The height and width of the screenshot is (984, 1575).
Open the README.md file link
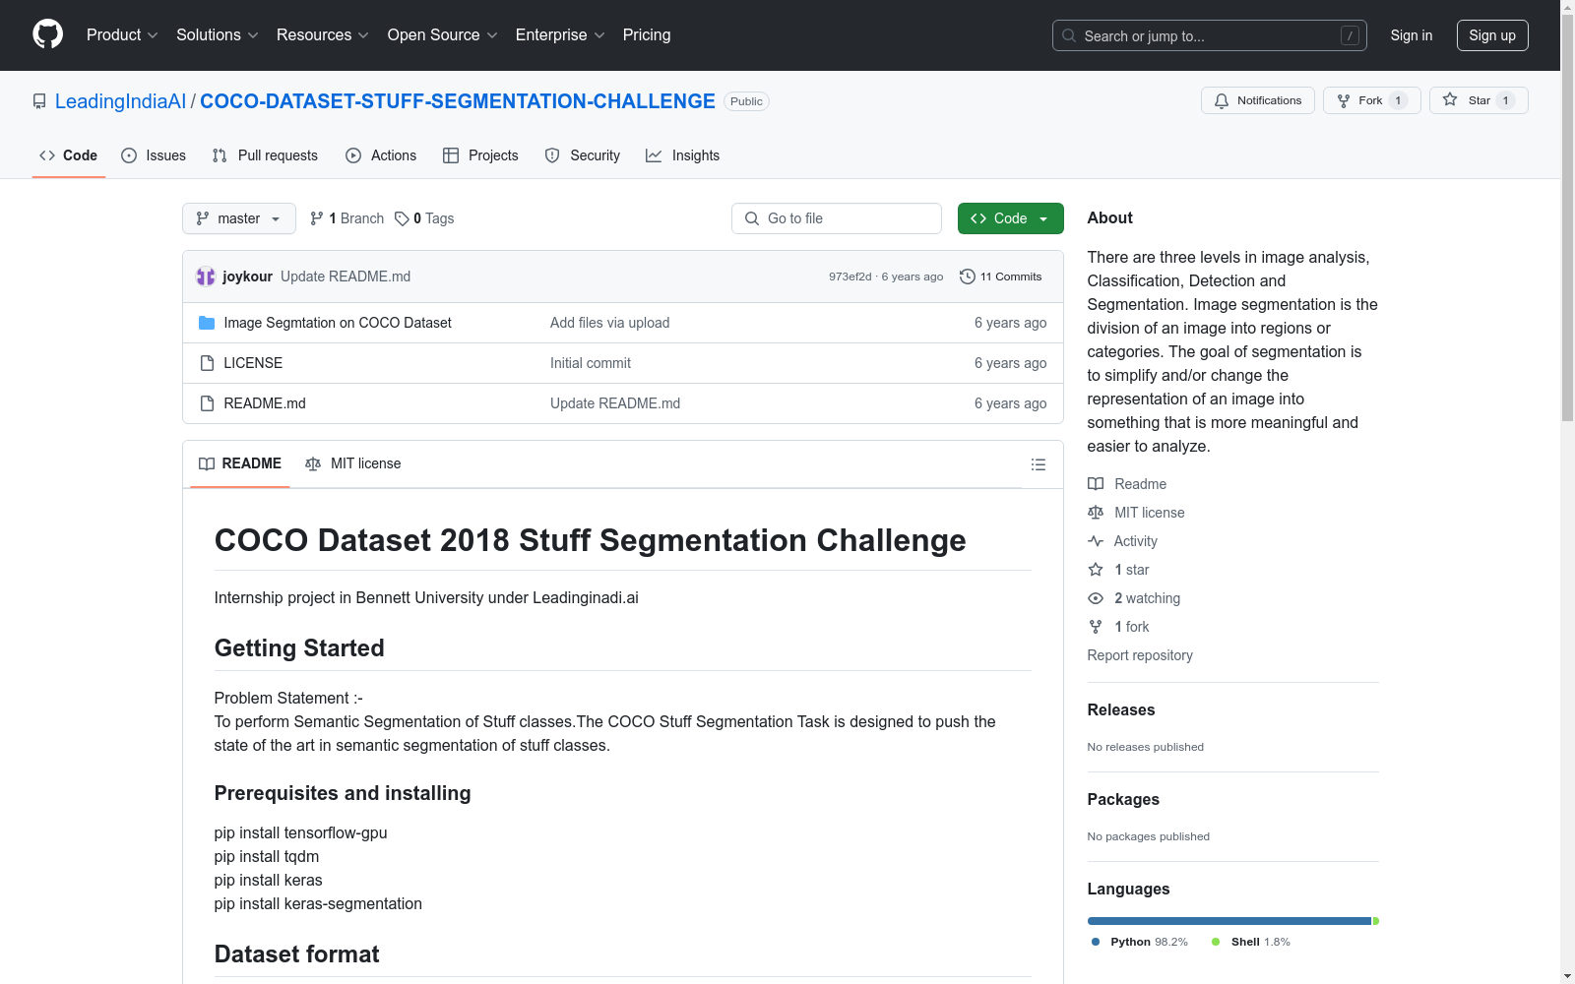coord(265,403)
